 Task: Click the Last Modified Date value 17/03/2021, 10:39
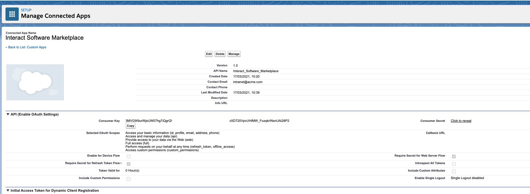point(246,93)
